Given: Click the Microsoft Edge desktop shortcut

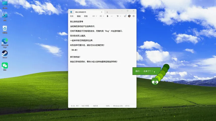Looking at the screenshot, I should (5, 43).
